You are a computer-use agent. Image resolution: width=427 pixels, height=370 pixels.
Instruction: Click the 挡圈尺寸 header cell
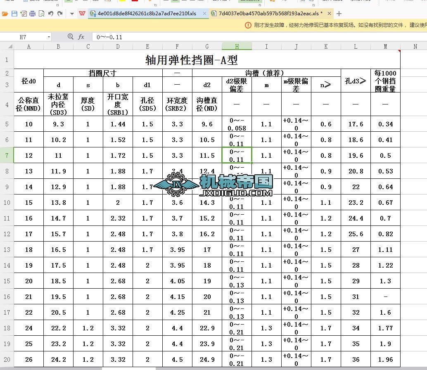tap(103, 73)
